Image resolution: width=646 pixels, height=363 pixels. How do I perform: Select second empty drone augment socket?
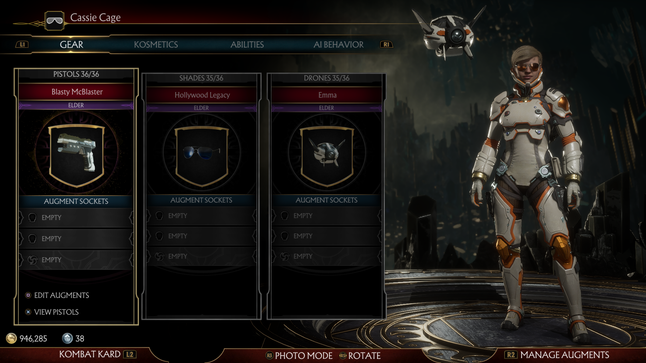[327, 236]
